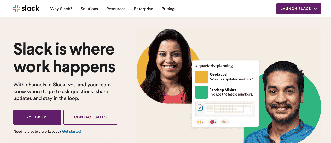The width and height of the screenshot is (331, 143).
Task: Click Sandeep Mishra's green avatar square
Action: click(201, 92)
